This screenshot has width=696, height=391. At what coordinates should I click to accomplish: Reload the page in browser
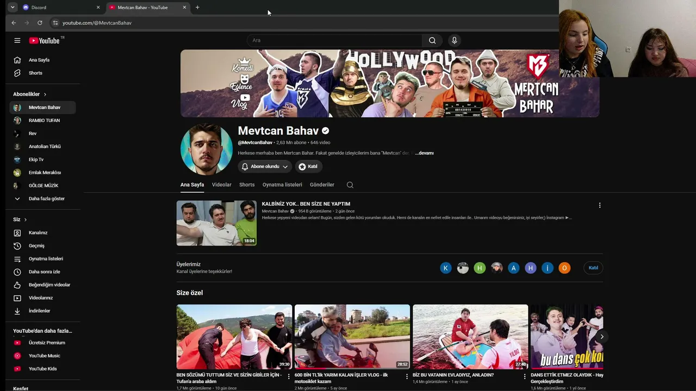pyautogui.click(x=40, y=23)
